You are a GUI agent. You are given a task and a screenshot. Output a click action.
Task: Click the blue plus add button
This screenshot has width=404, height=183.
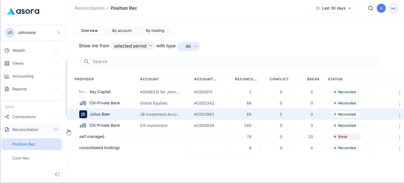[381, 8]
